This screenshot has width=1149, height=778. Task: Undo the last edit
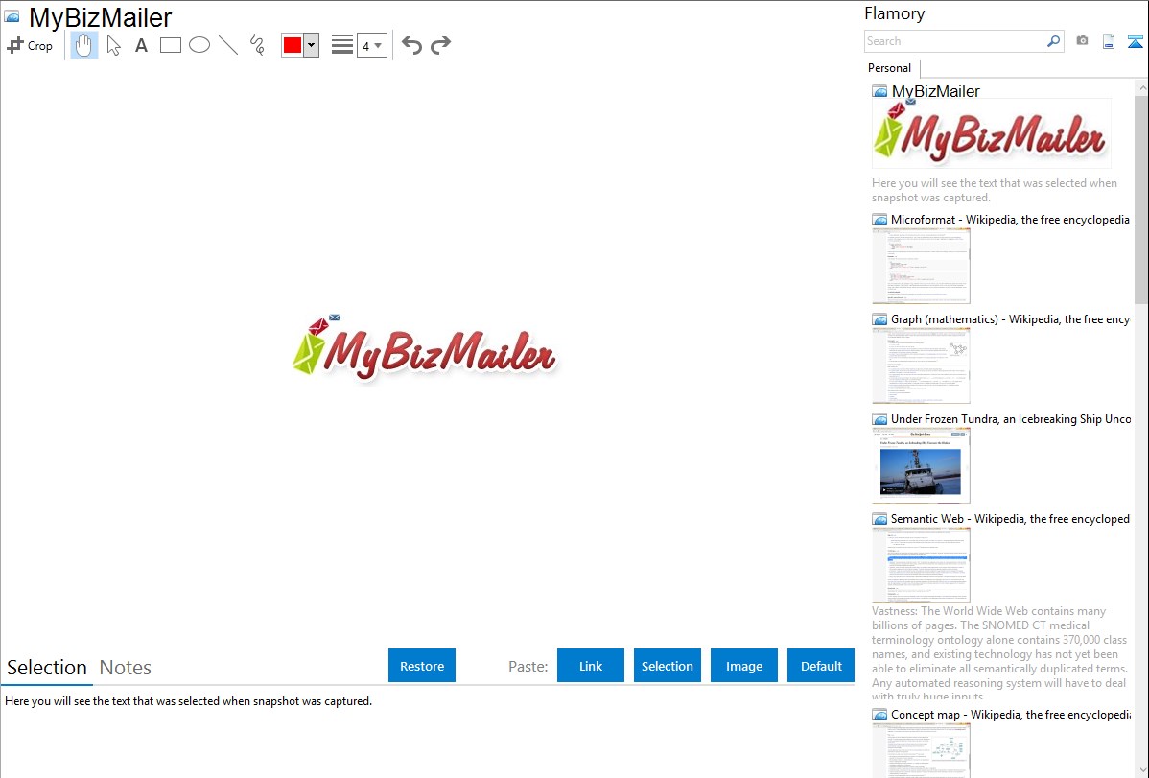point(411,45)
